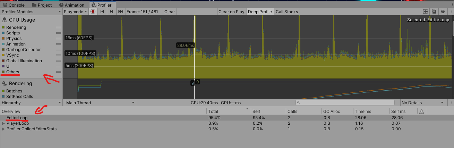The image size is (454, 148).
Task: Click the Clear button
Action: [x=170, y=11]
